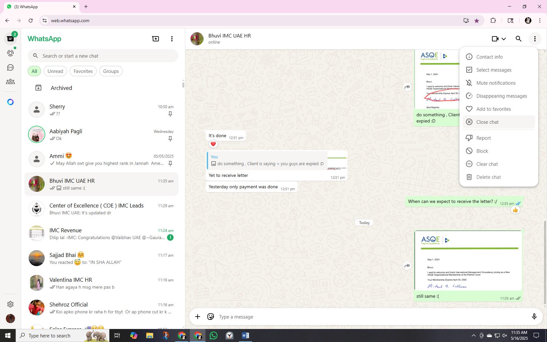Filter chats by Unread
547x342 pixels.
55,71
